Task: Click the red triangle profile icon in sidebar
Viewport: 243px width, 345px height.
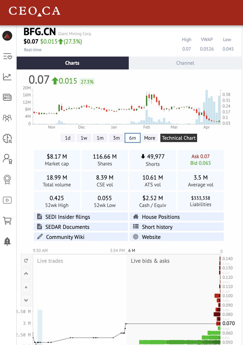Action: click(7, 36)
